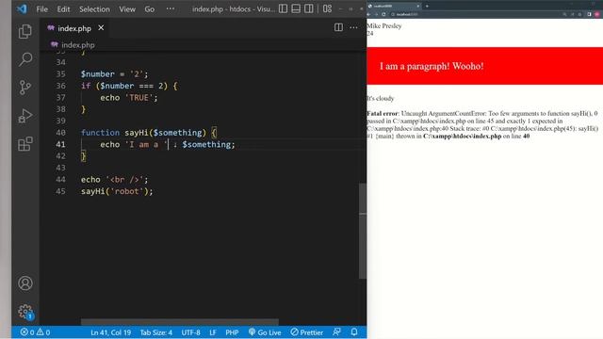This screenshot has height=339, width=603.
Task: Click the Mike Presley text in browser
Action: click(x=384, y=25)
